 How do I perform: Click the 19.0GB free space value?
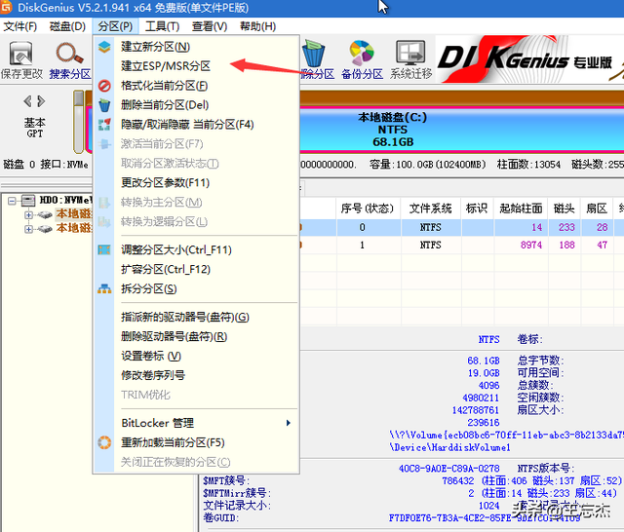(x=484, y=373)
